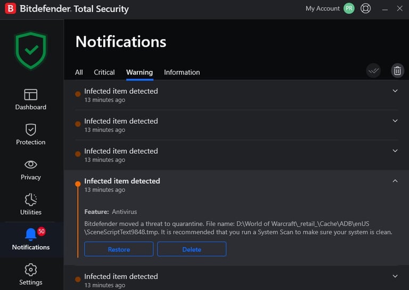Click the green shield status icon

31,51
